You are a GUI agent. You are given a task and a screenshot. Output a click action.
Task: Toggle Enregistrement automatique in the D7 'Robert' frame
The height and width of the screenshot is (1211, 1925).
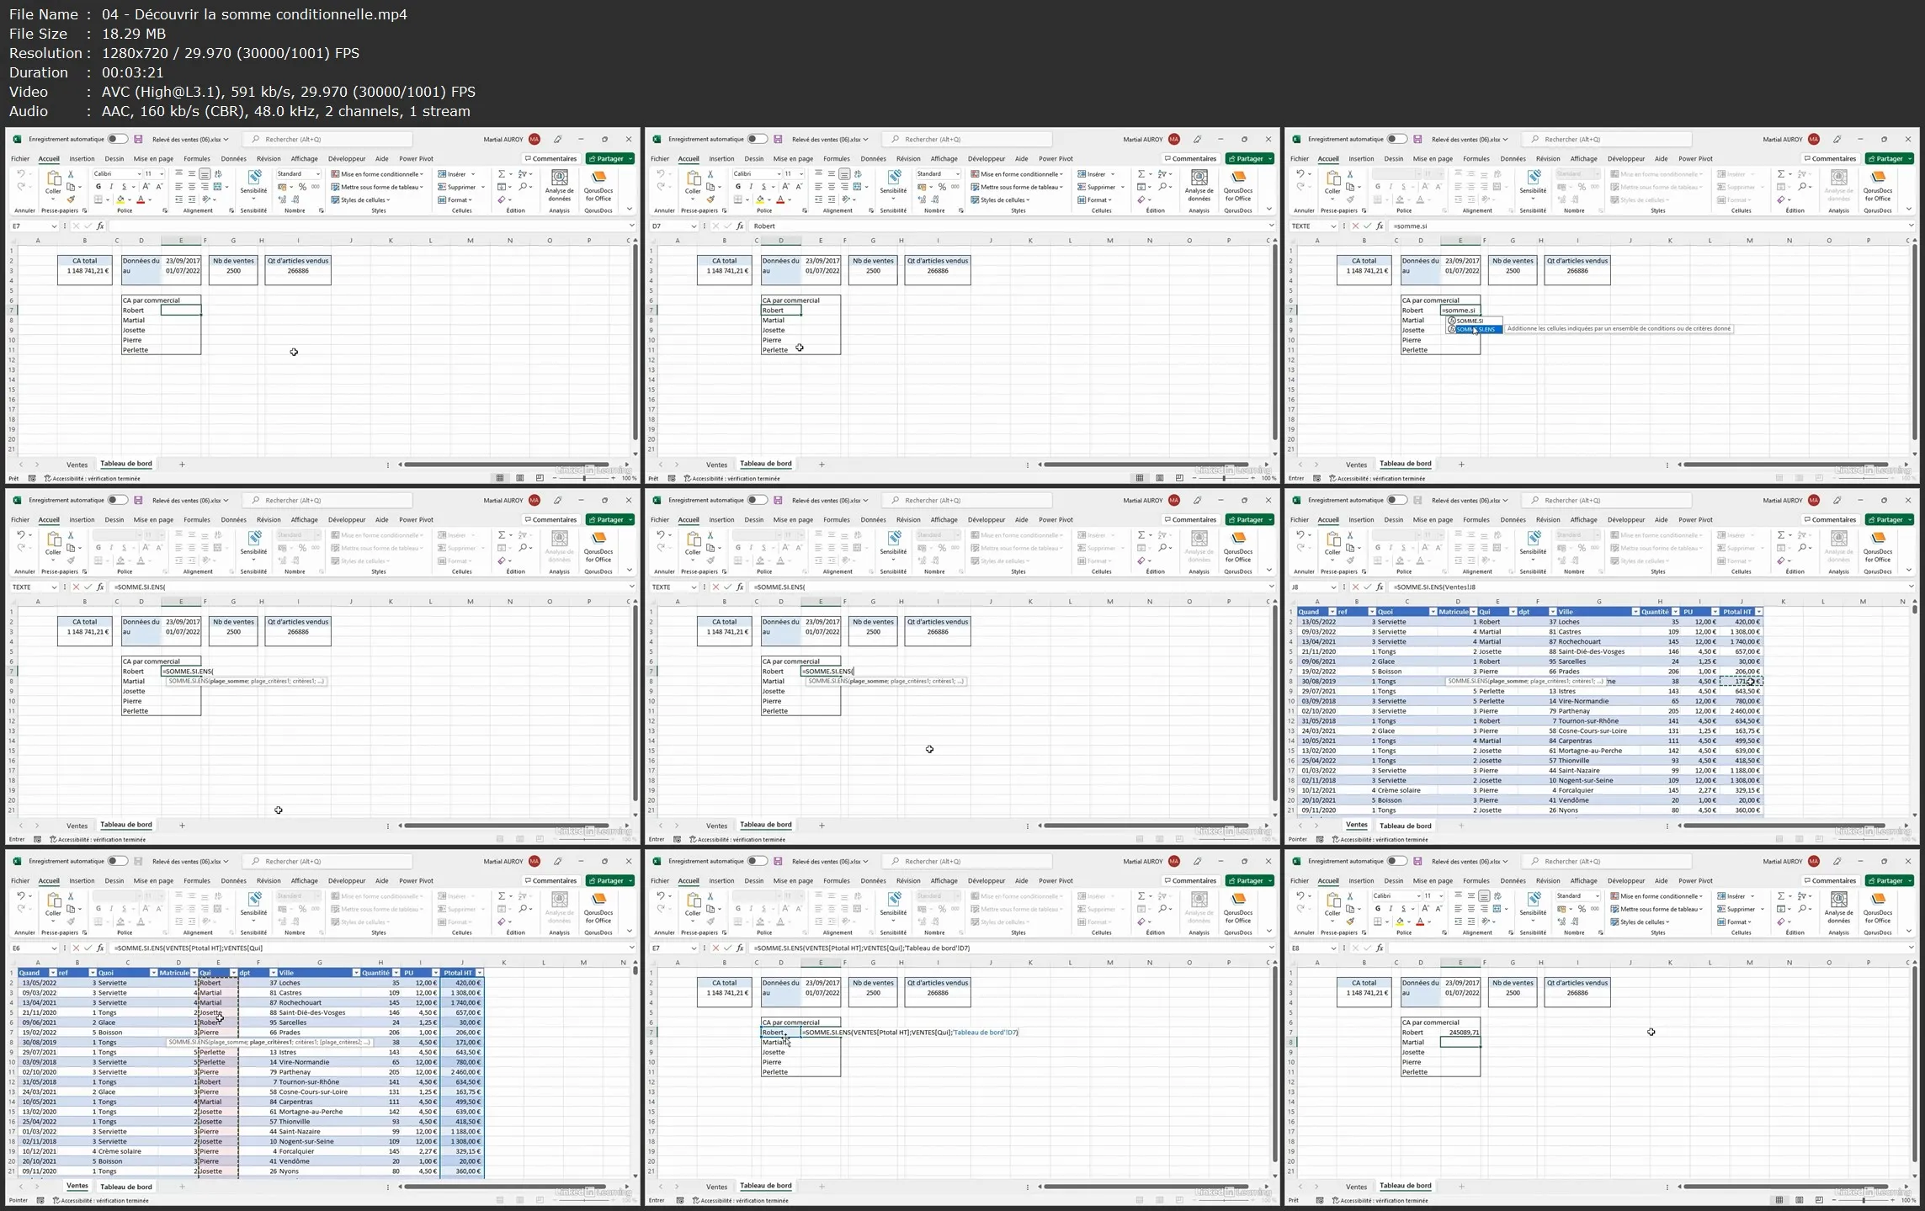757,139
